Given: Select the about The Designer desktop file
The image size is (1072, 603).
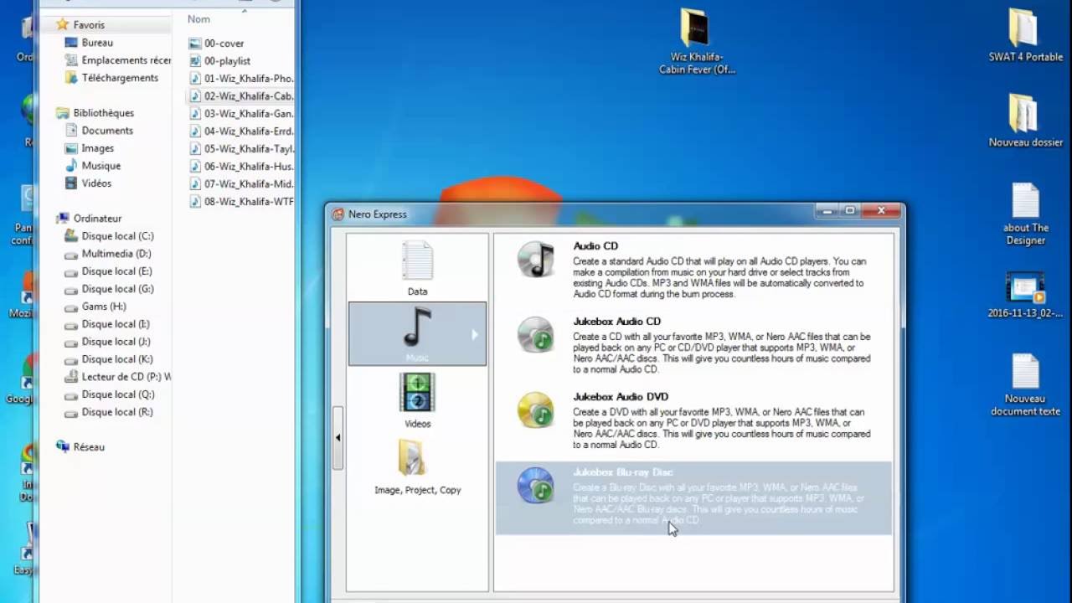Looking at the screenshot, I should click(1025, 214).
